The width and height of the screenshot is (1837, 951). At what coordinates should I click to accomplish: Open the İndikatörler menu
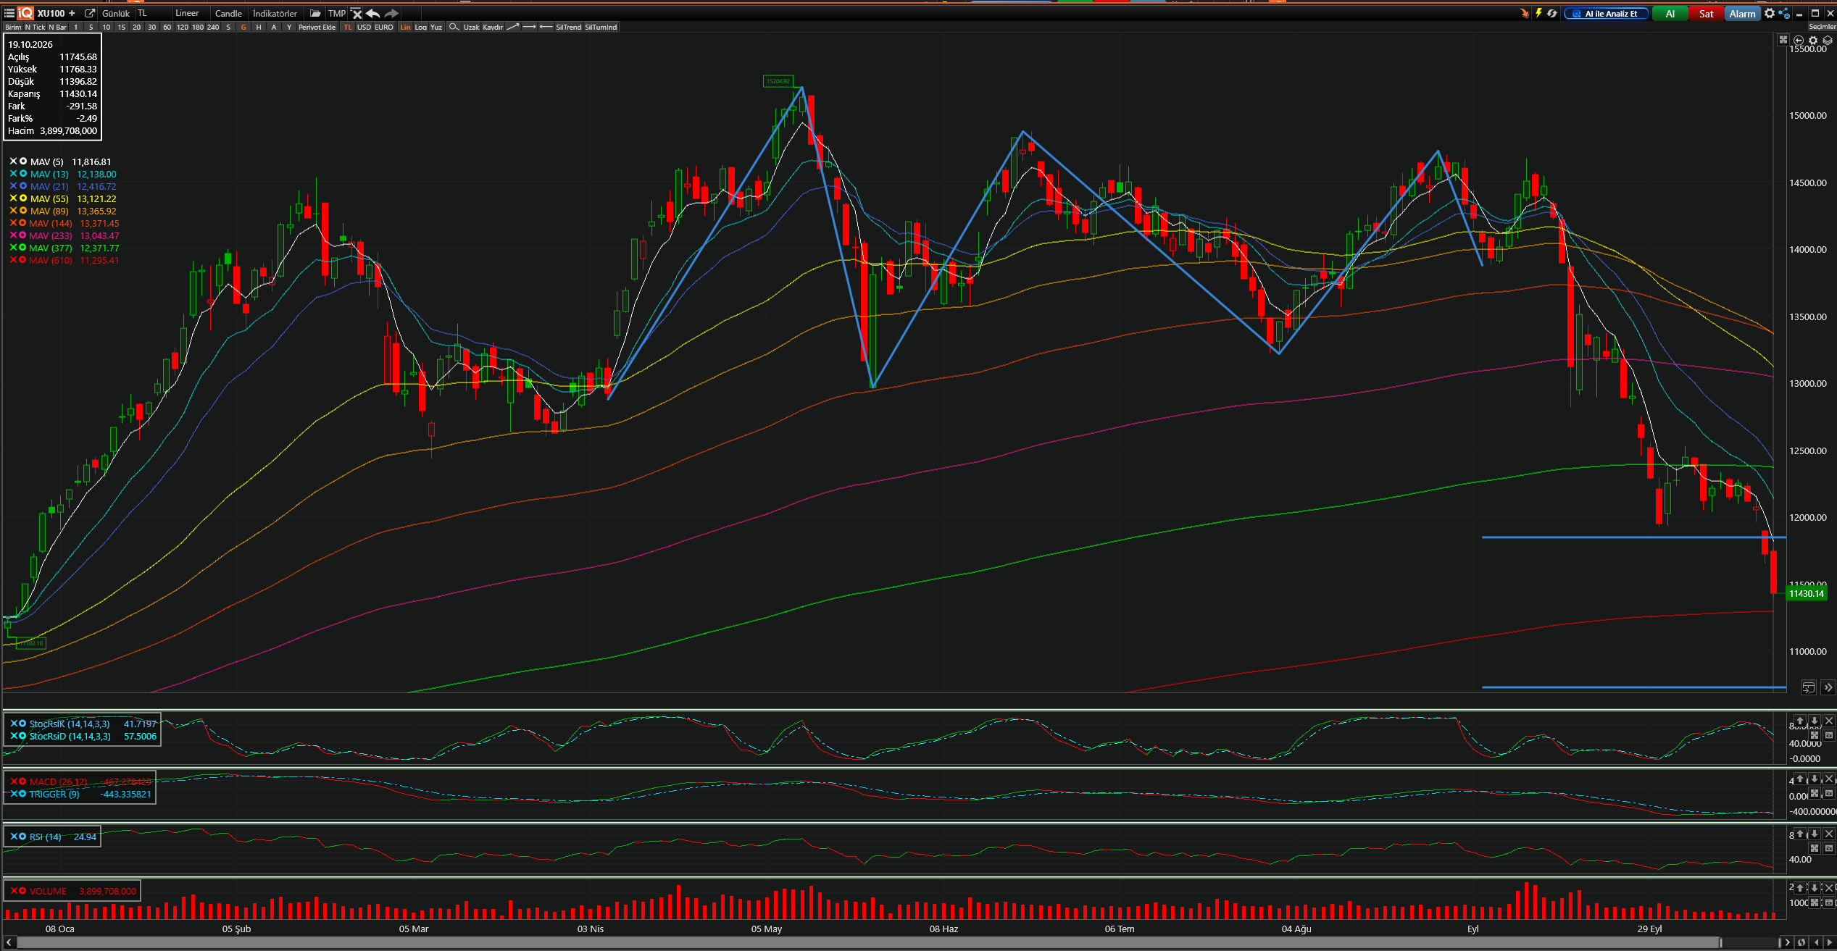pyautogui.click(x=275, y=13)
